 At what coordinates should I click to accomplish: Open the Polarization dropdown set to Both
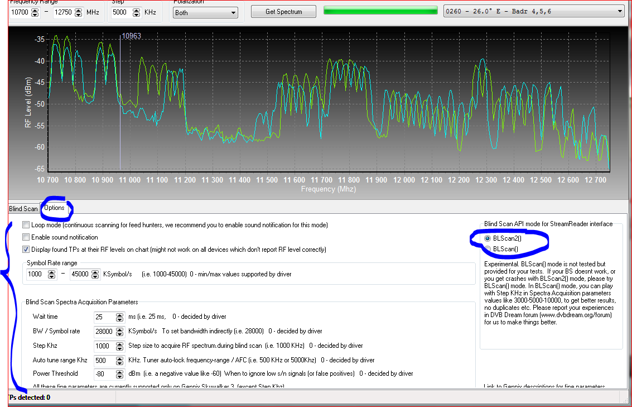tap(205, 12)
